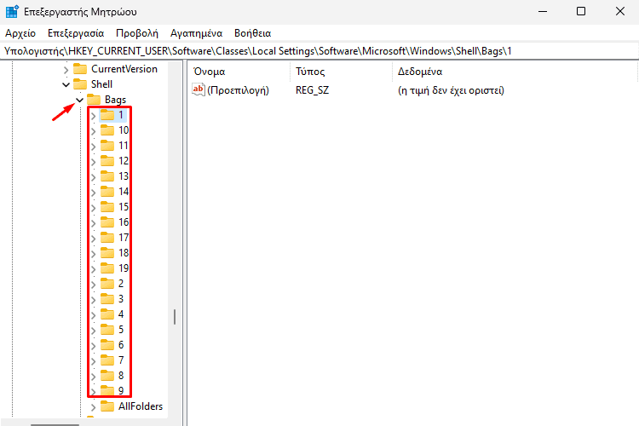
Task: Click folder icon of key 11
Action: [107, 146]
